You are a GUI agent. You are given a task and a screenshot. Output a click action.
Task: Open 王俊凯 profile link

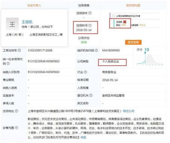[x=27, y=22]
